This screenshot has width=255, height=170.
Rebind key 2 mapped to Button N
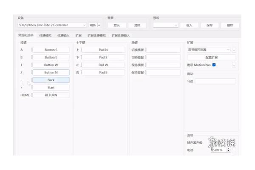pyautogui.click(x=51, y=72)
